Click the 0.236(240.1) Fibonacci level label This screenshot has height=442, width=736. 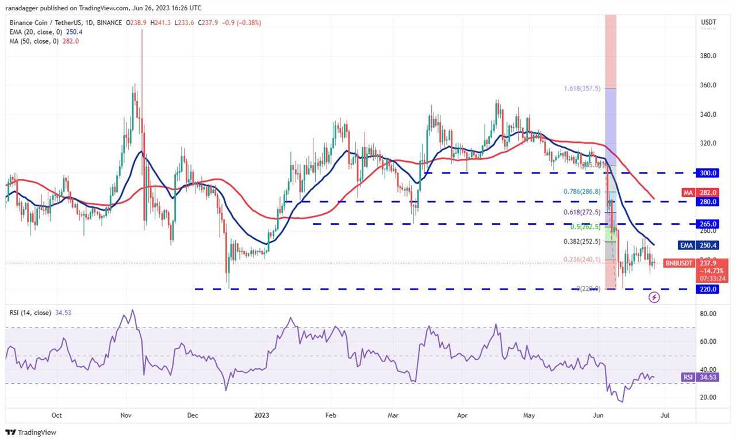(x=581, y=259)
